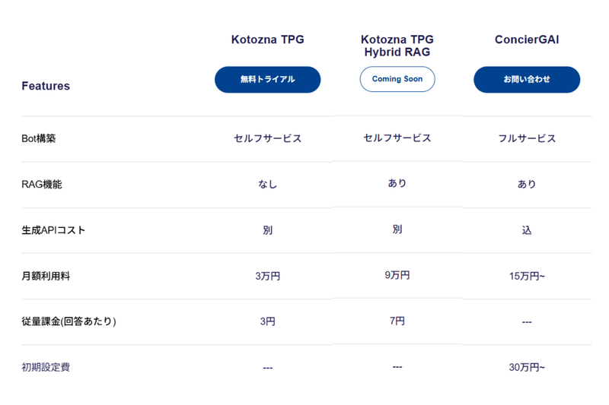609x405 pixels.
Task: Click the 初期設定費 row label
Action: tap(46, 367)
